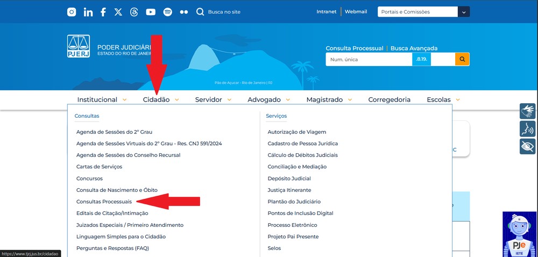Screen dimensions: 538x257
Task: Expand the Cidadão menu chevron
Action: (x=176, y=99)
